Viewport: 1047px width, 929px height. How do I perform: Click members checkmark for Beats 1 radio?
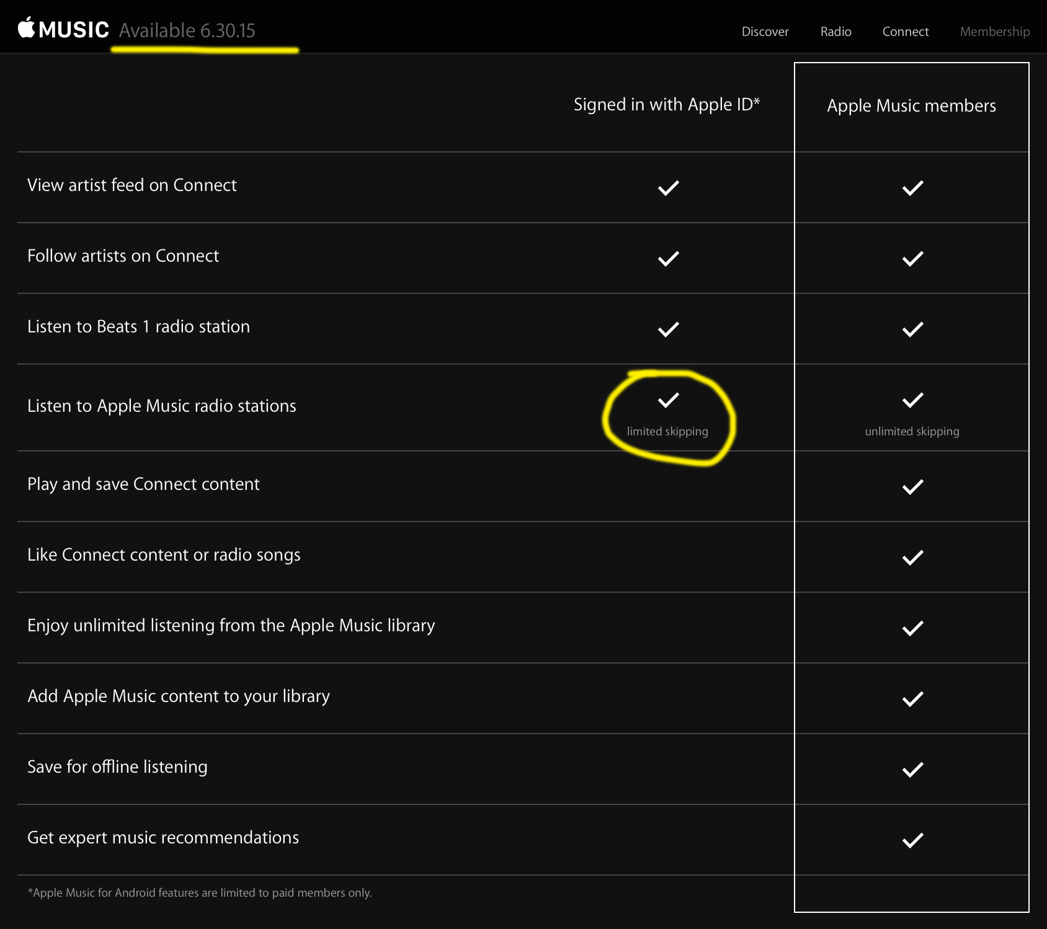point(912,329)
